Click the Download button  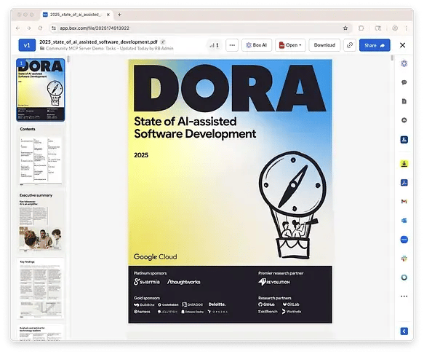coord(324,45)
